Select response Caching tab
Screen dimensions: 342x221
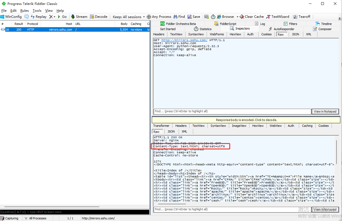(x=307, y=126)
